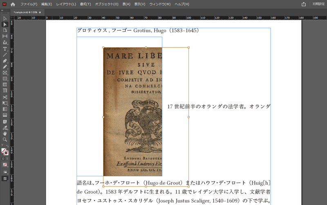The height and width of the screenshot is (205, 327).
Task: Select the Zoom tool
Action: (5, 140)
